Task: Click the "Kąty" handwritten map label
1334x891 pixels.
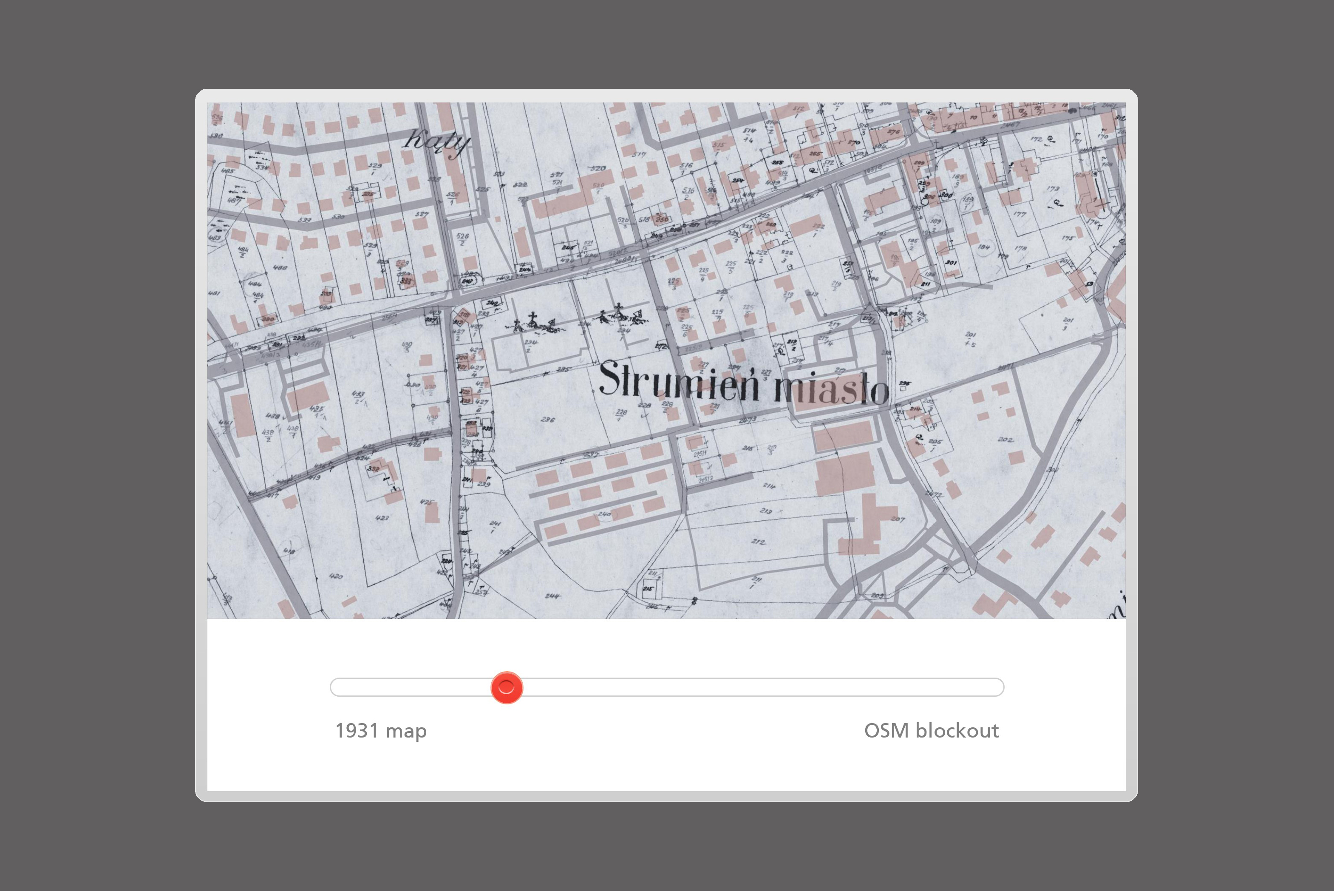Action: [x=438, y=143]
